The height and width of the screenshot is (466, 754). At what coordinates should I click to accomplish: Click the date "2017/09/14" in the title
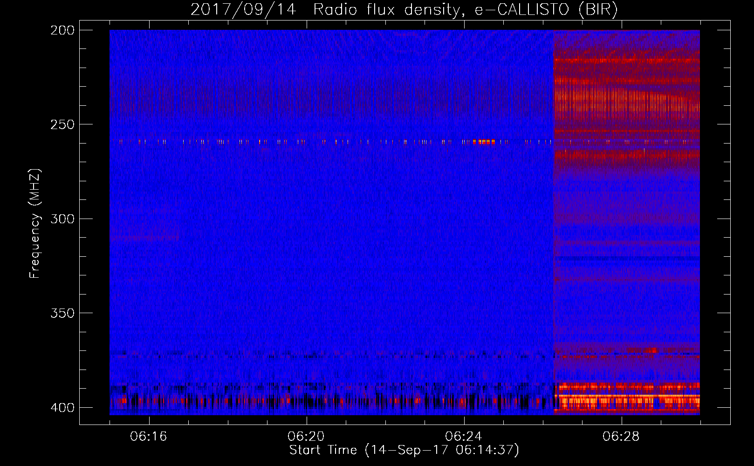click(243, 10)
